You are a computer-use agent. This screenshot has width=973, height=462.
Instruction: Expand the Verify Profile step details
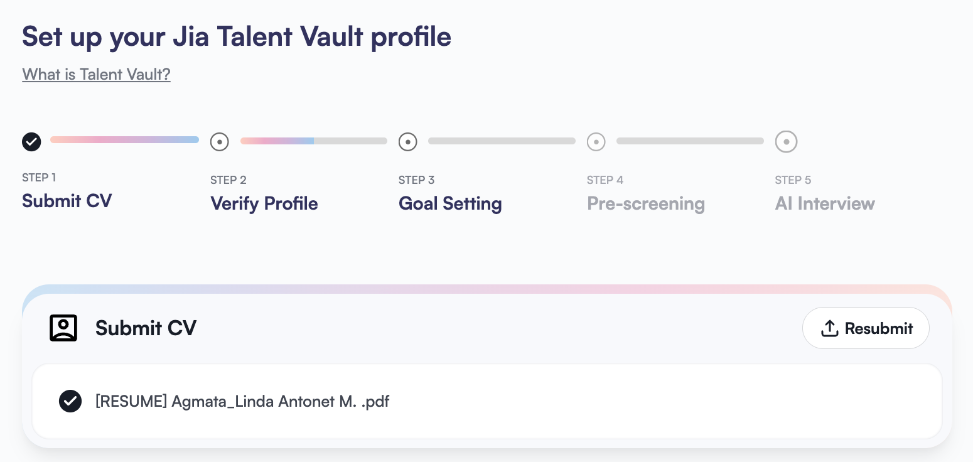click(264, 203)
